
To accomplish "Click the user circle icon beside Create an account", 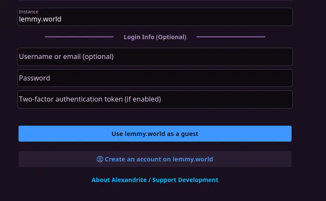I will coord(100,159).
